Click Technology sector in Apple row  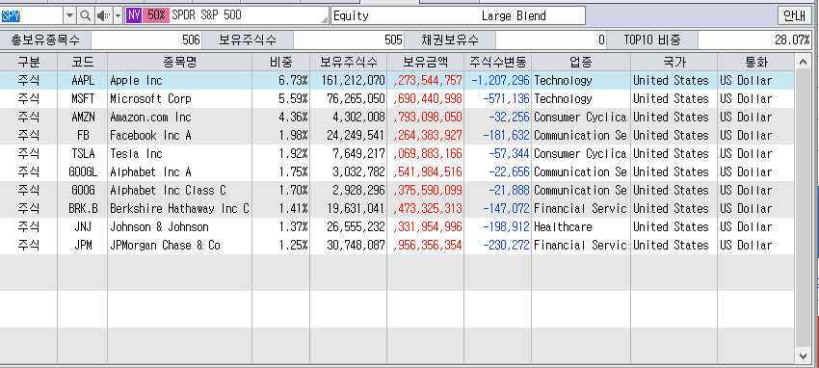click(x=581, y=80)
